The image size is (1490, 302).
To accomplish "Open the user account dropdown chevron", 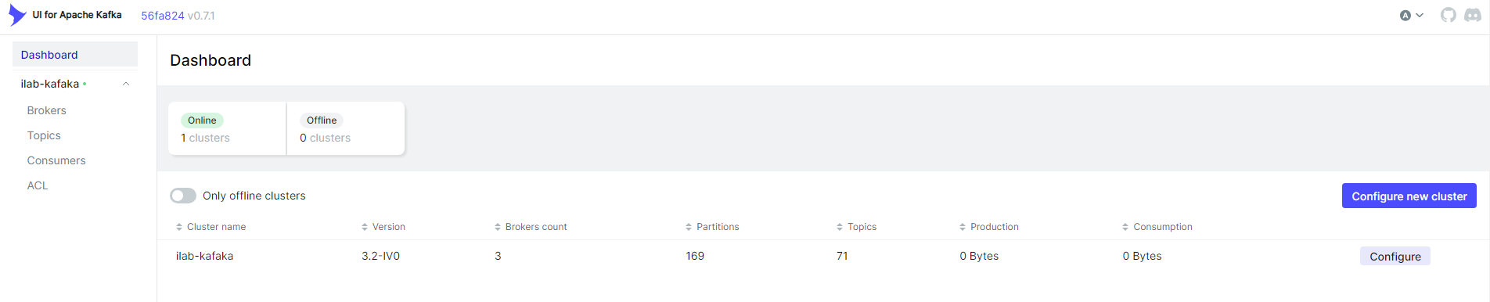I will pyautogui.click(x=1420, y=16).
